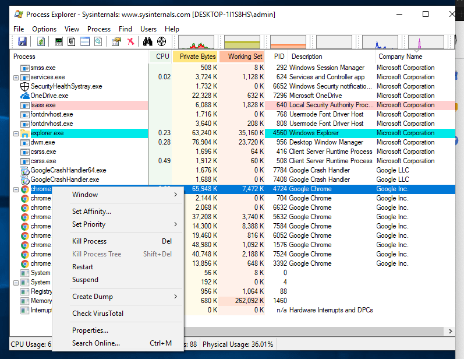
Task: Click the Chrome icon of PID 4724
Action: click(25, 189)
